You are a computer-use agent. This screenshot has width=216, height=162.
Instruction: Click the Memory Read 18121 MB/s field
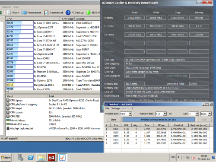[134, 18]
